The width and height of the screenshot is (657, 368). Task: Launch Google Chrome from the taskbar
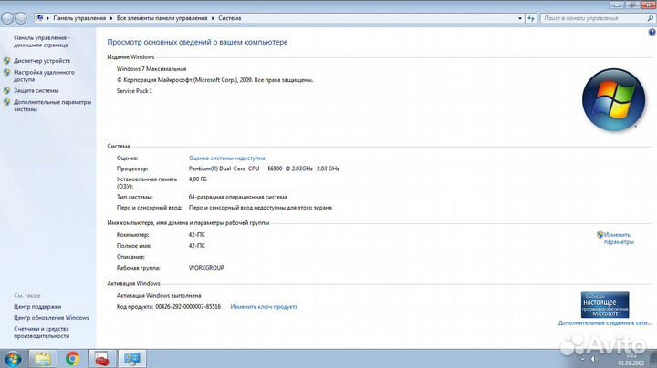click(x=72, y=358)
